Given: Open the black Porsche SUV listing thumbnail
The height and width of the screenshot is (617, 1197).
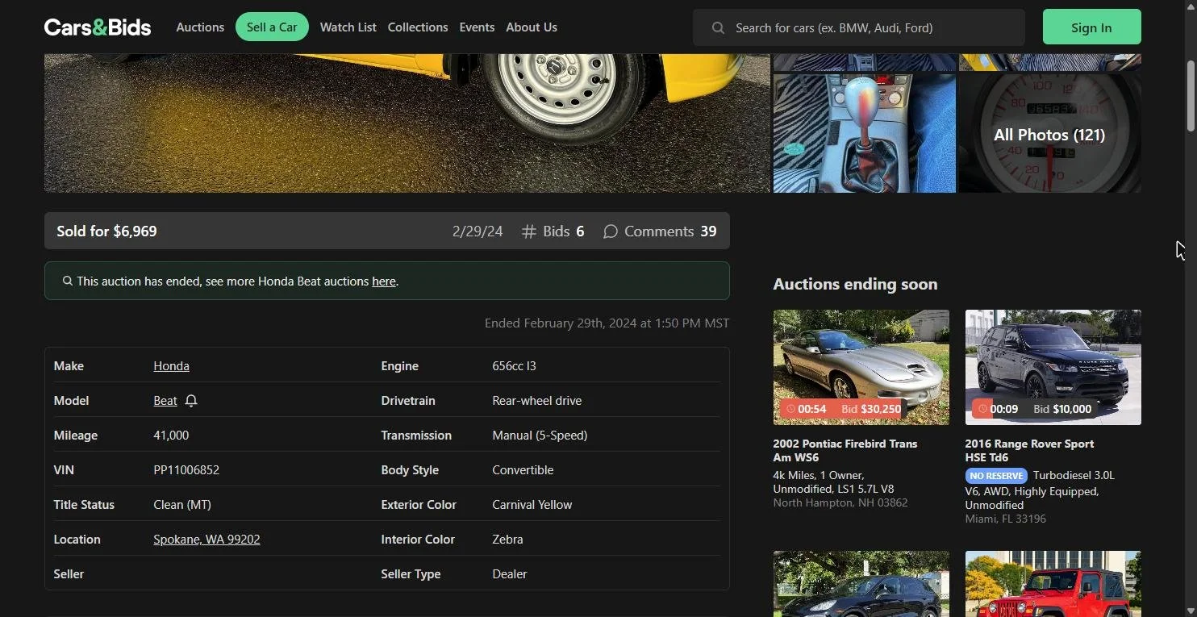Looking at the screenshot, I should (x=861, y=584).
